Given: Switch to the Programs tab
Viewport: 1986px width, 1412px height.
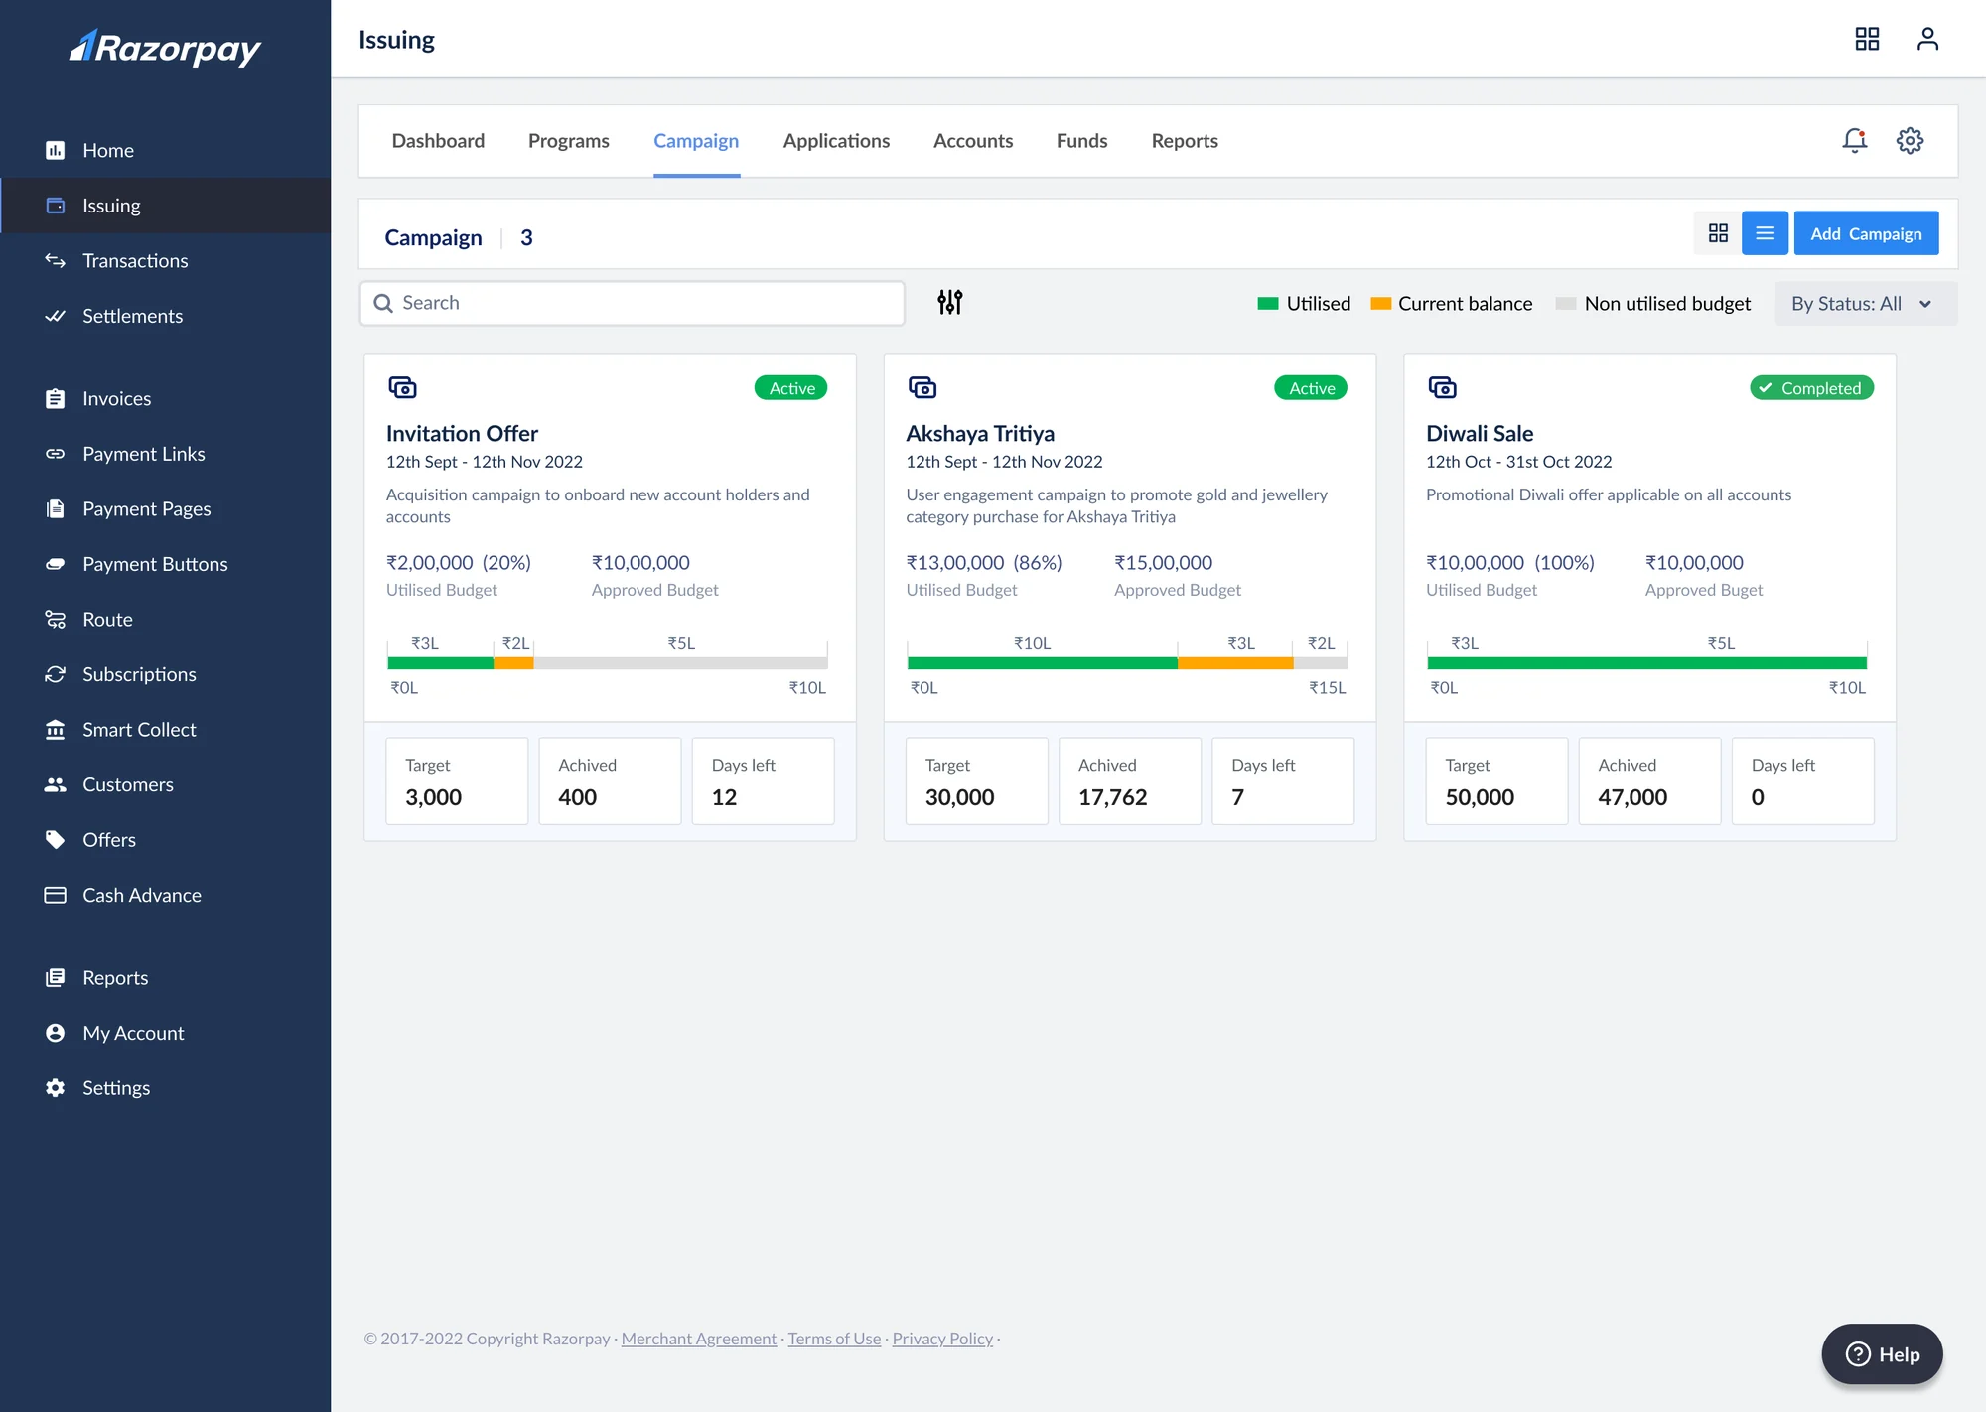Looking at the screenshot, I should 569,141.
